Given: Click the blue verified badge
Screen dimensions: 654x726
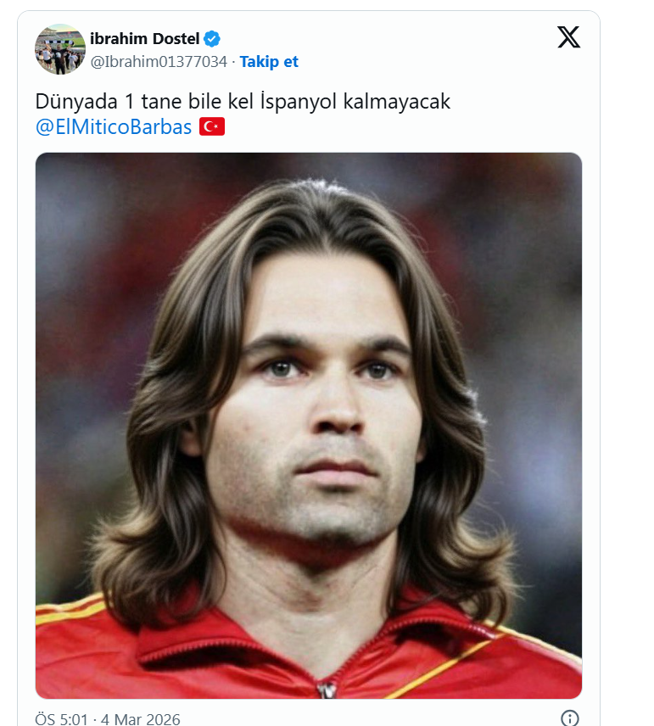Looking at the screenshot, I should (x=213, y=38).
